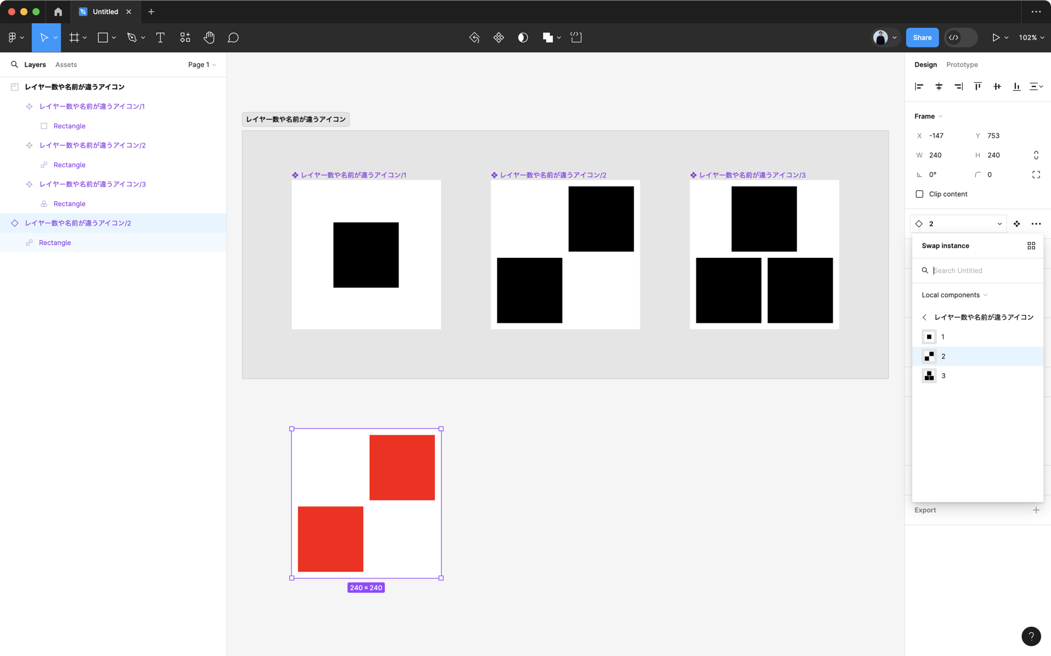This screenshot has width=1051, height=656.
Task: Choose component 3 in swap list
Action: pyautogui.click(x=978, y=376)
